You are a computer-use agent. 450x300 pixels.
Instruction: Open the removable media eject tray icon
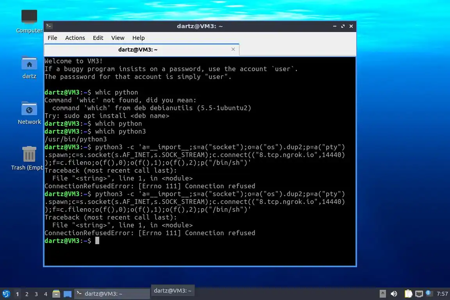382,294
